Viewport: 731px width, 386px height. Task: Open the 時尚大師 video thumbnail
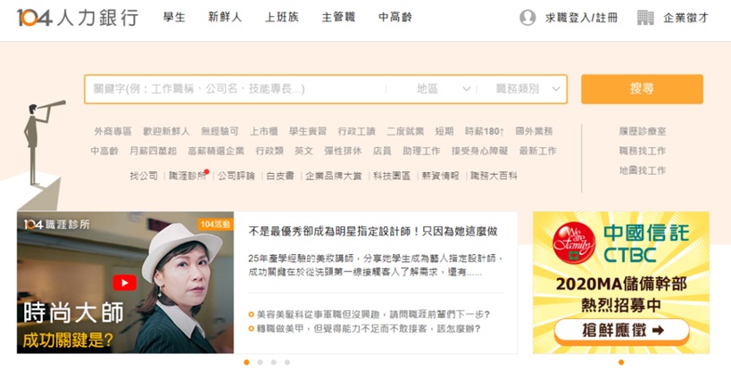[x=125, y=283]
